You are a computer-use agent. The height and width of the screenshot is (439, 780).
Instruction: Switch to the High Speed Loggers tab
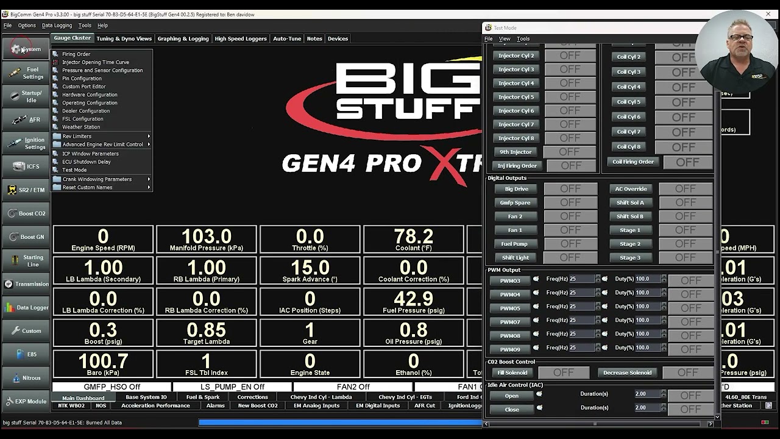[x=241, y=38]
